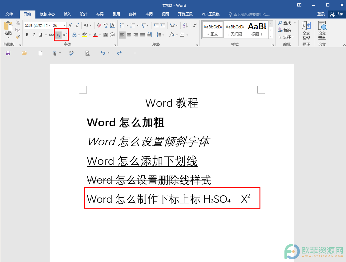Open underline style dropdown arrow
Viewport: 346px width, 262px height.
[x=46, y=35]
